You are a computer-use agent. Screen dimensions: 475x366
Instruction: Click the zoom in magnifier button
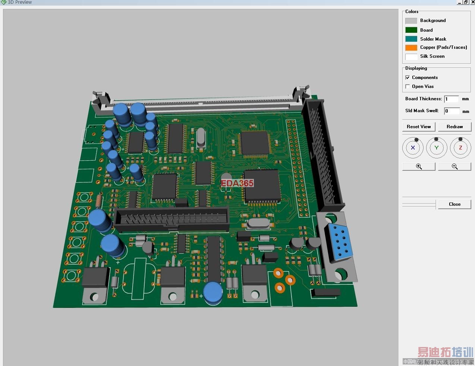(419, 167)
